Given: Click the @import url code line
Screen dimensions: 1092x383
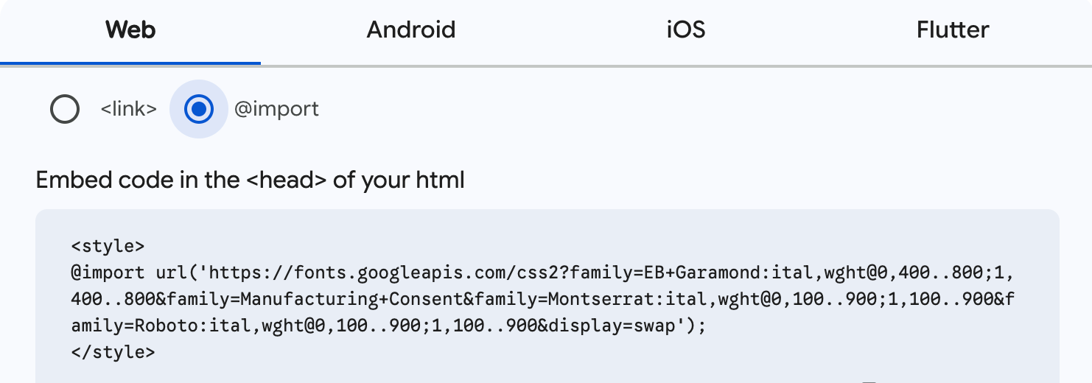Looking at the screenshot, I should point(542,273).
